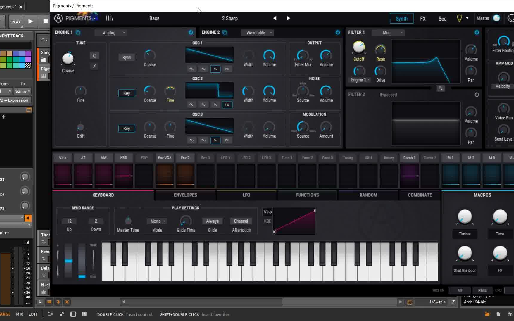This screenshot has width=514, height=321.
Task: Open Engine 2 Wavetable type dropdown
Action: (x=258, y=32)
